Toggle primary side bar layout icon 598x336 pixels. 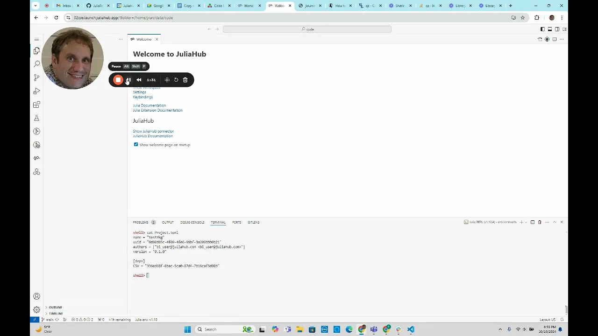(542, 29)
